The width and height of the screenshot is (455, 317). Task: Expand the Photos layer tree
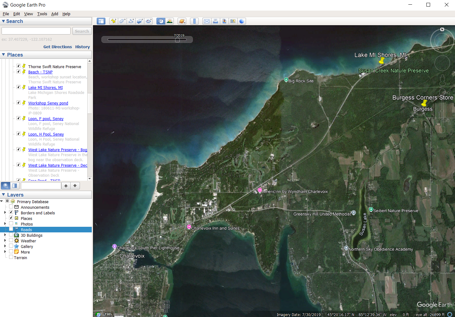[x=5, y=224]
